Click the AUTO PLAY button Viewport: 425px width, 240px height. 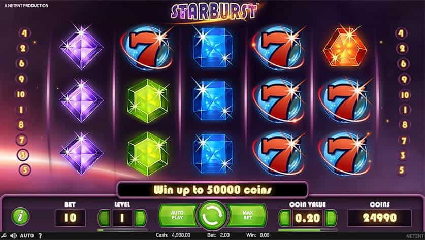click(178, 215)
